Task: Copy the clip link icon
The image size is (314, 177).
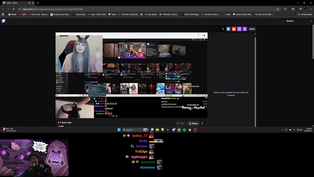Action: 245,29
